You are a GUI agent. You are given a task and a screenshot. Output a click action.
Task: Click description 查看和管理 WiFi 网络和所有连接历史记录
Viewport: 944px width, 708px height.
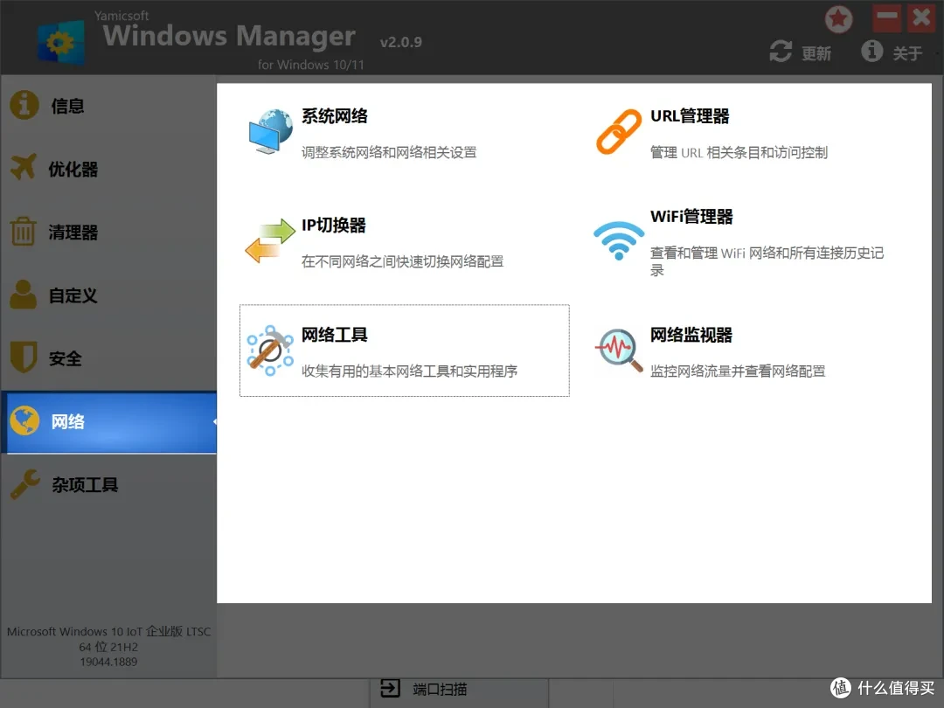(767, 260)
